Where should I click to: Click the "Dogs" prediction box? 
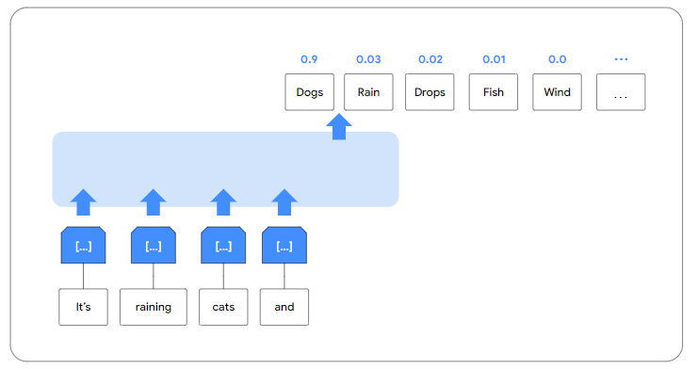309,92
